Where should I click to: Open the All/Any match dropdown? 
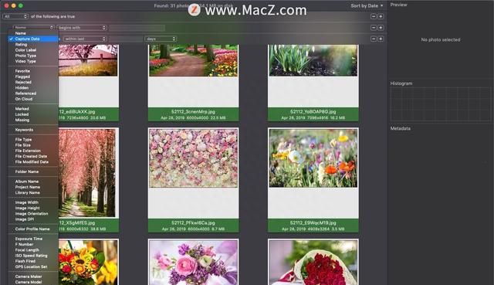15,16
